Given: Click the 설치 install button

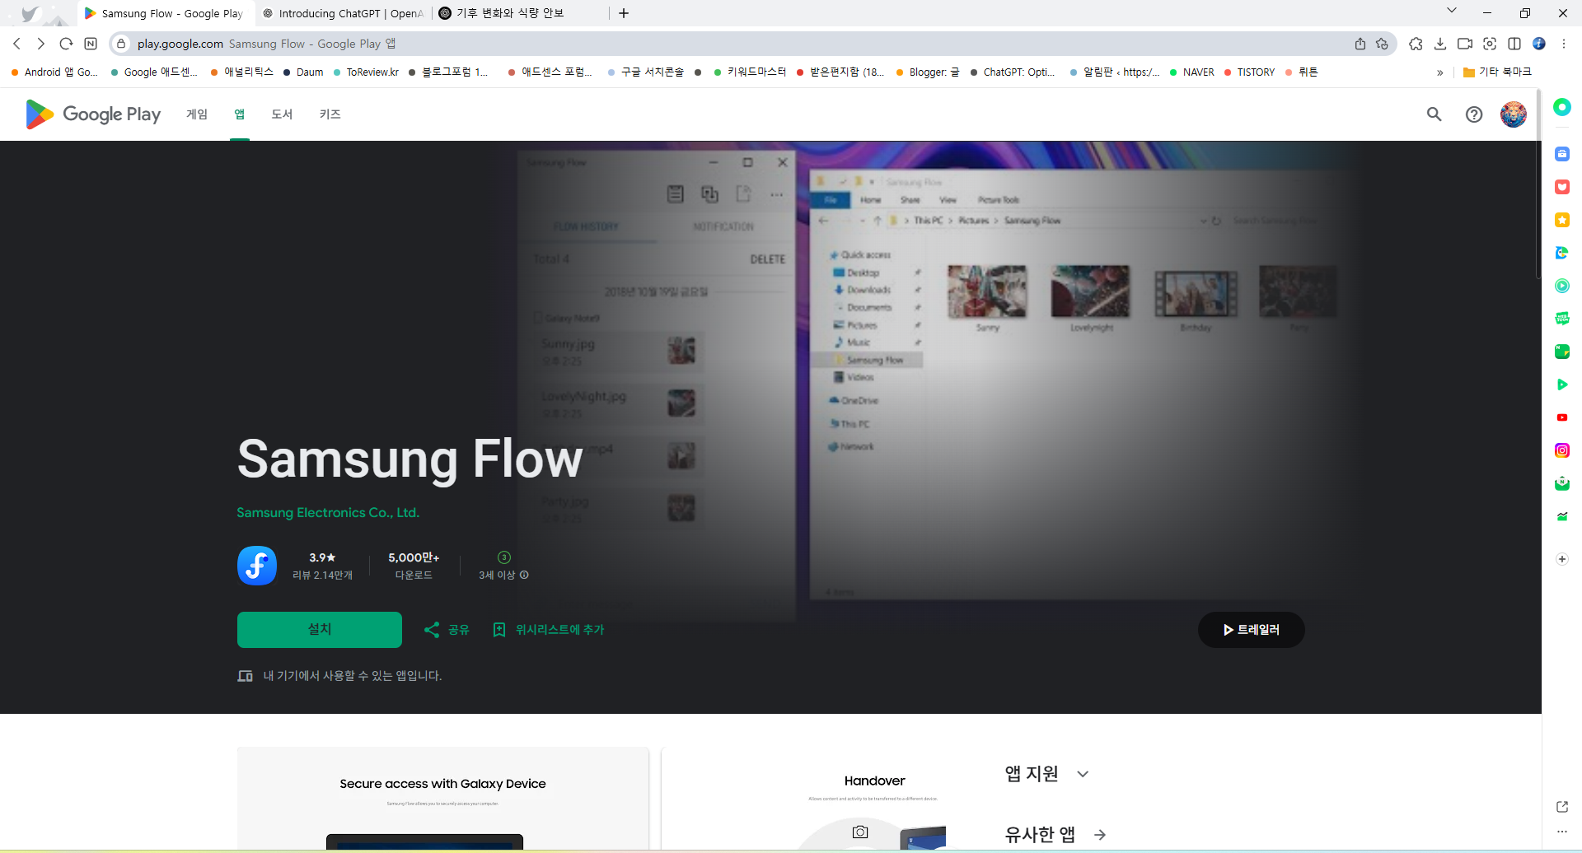Looking at the screenshot, I should [x=319, y=629].
